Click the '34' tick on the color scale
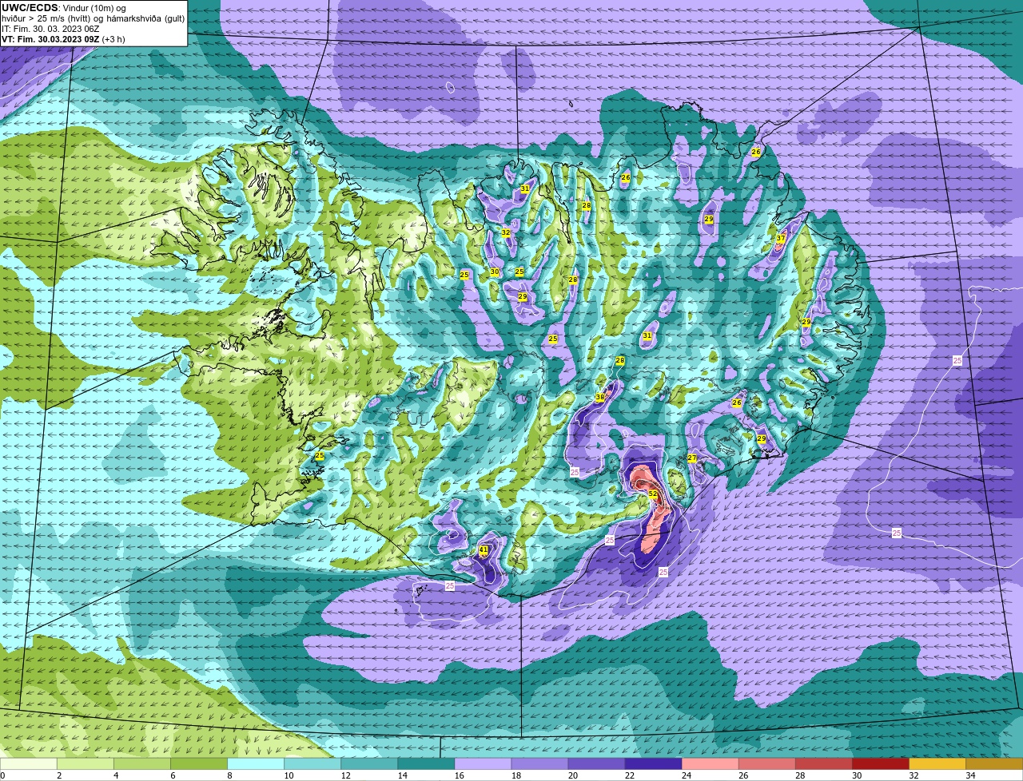The height and width of the screenshot is (781, 1023). (970, 775)
